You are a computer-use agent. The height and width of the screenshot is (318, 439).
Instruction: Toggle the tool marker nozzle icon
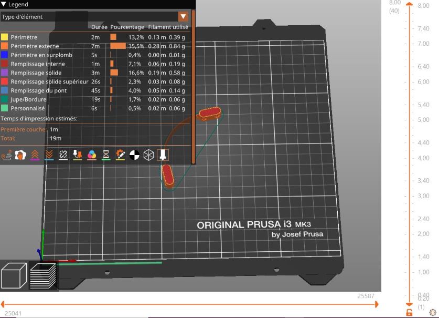click(163, 155)
